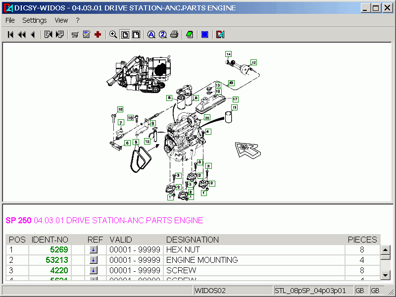Viewport: 396px width, 297px height.
Task: Click position label 17 in diagram
Action: click(x=235, y=99)
